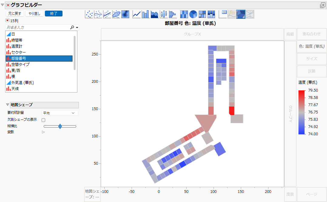Click the やり直し button

[x=34, y=14]
